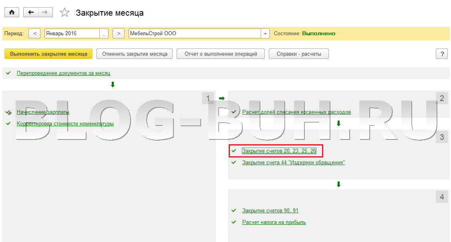Open help with the question mark button
Viewport: 451px width, 242px height.
pyautogui.click(x=442, y=54)
